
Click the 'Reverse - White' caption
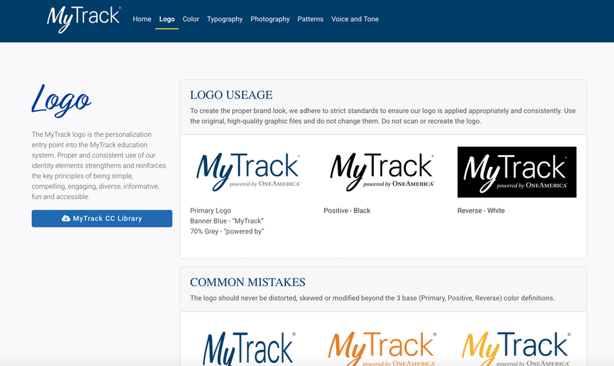481,210
